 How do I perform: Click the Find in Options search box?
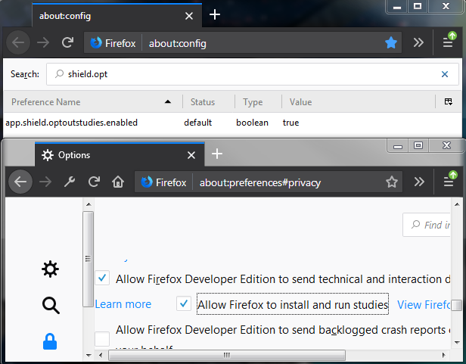tap(427, 225)
